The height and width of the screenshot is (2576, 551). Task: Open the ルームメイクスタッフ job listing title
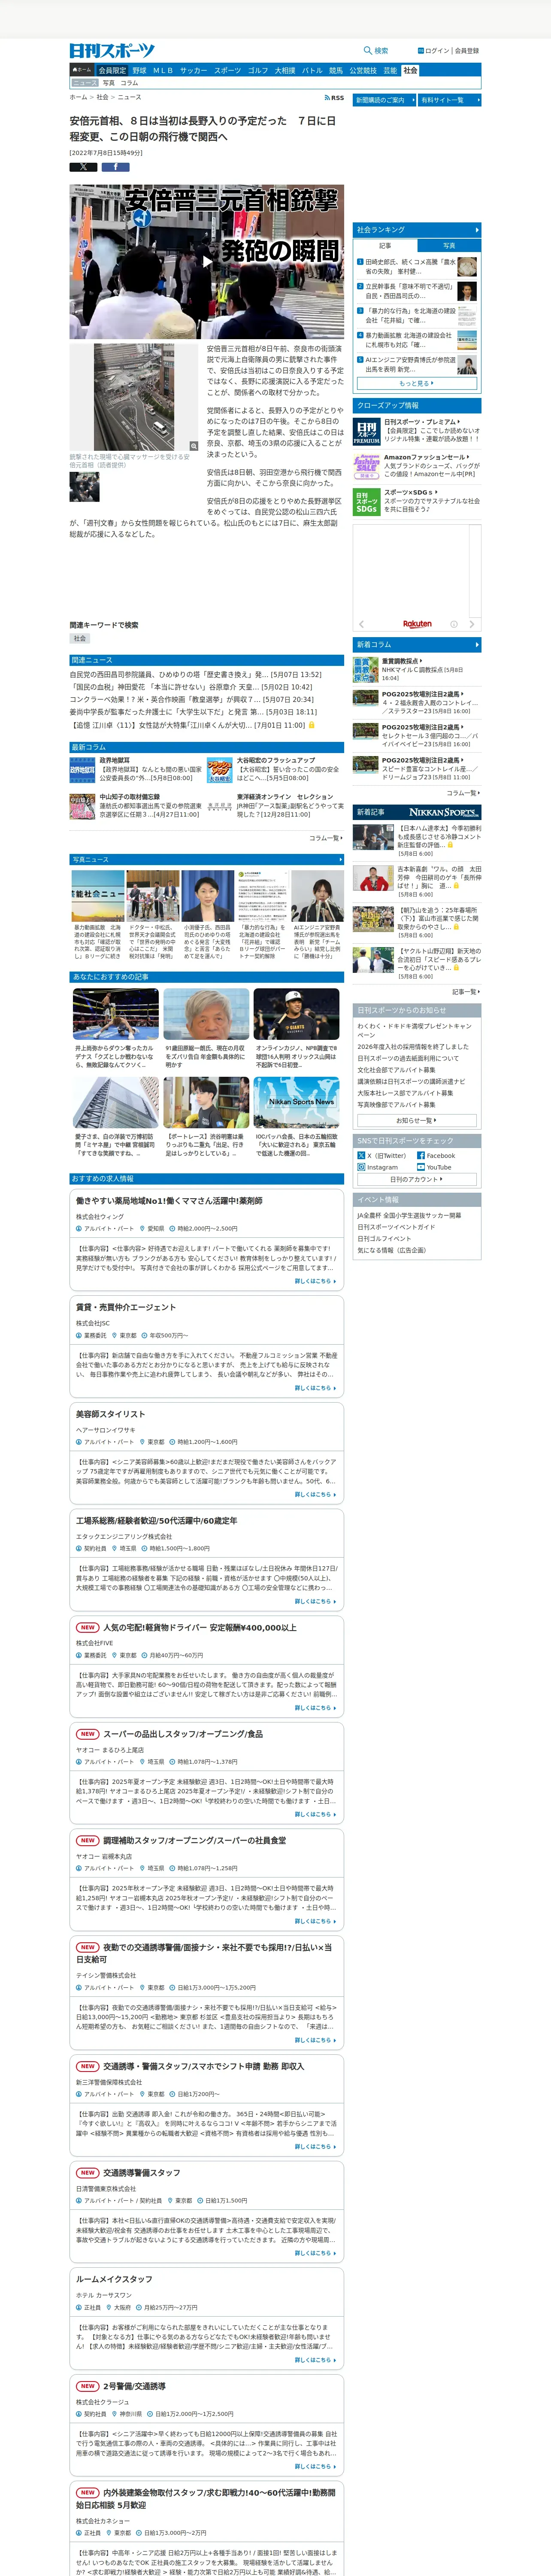point(115,2279)
